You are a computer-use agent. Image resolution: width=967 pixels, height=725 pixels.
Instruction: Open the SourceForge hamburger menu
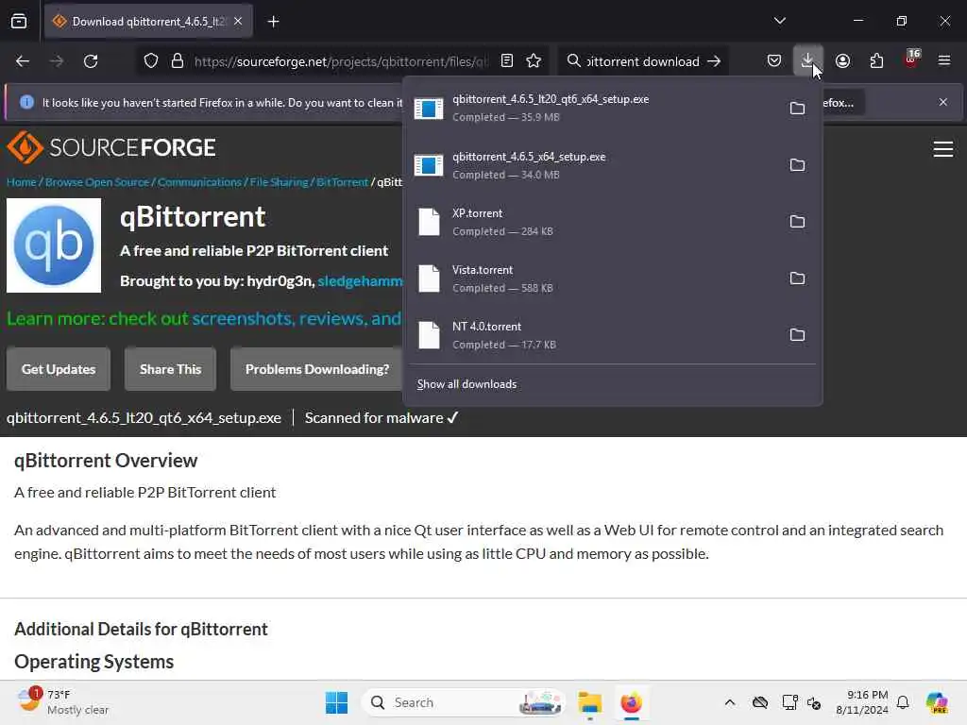tap(943, 149)
